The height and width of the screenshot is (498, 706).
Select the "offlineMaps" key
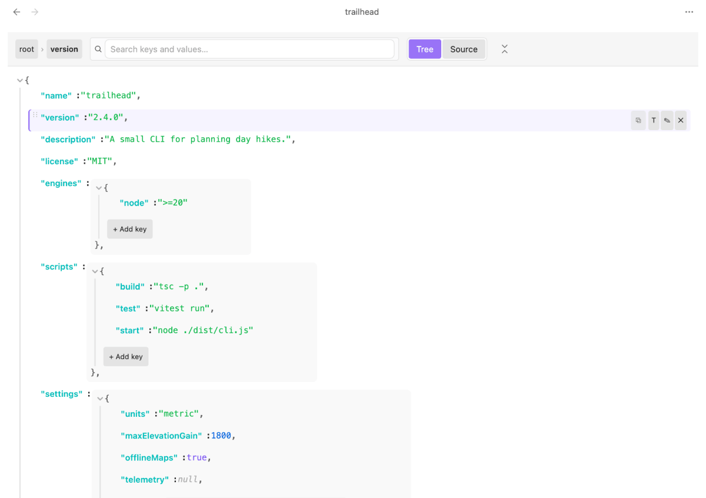149,457
